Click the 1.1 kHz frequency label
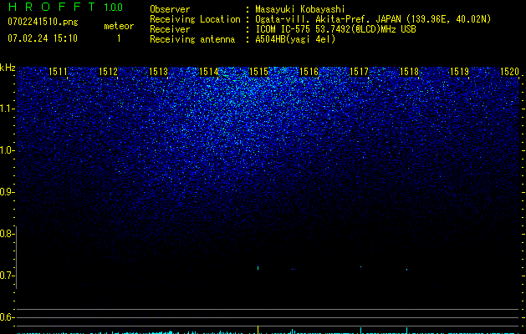Screen dimensions: 526x334 tap(7, 109)
